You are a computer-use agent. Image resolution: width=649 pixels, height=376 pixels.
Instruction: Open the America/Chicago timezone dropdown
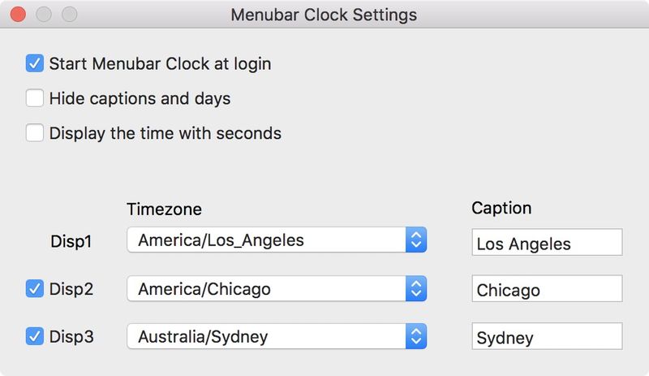click(x=277, y=288)
